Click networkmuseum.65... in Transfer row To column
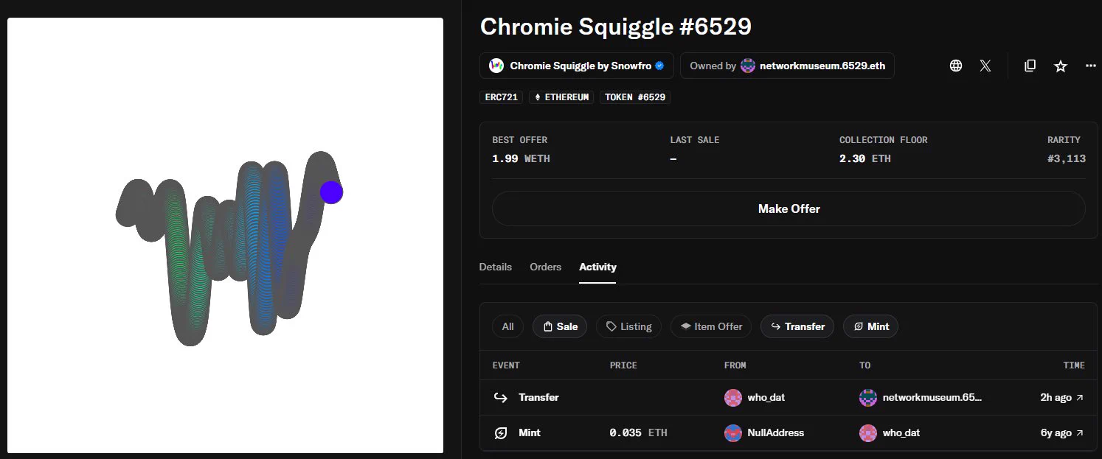Viewport: 1102px width, 459px height. pyautogui.click(x=932, y=397)
